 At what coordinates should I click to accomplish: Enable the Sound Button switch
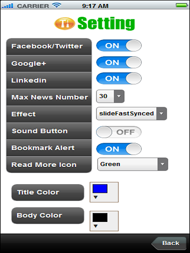(119, 132)
